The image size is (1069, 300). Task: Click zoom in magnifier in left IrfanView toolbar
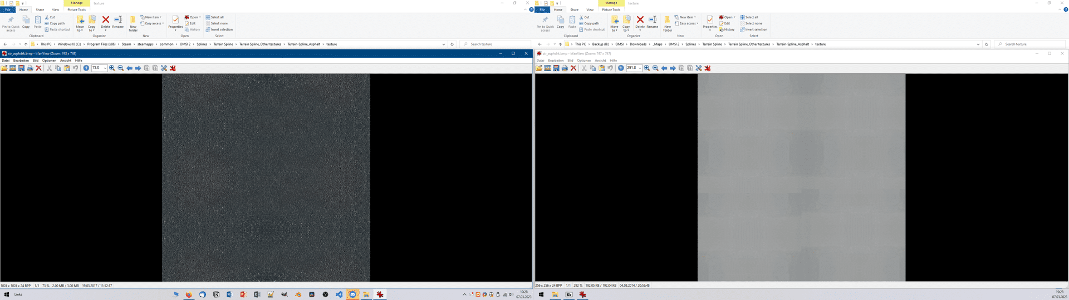point(112,68)
